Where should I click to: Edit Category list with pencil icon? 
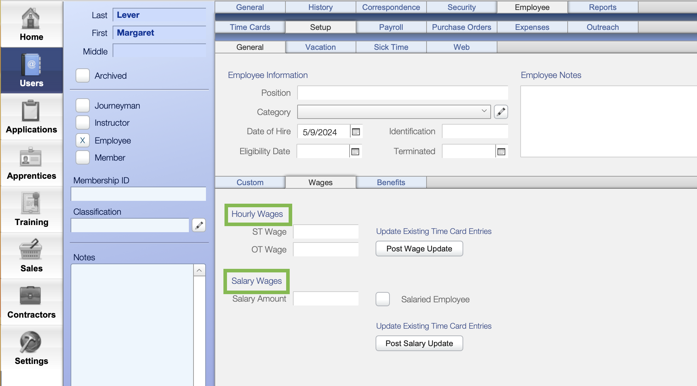coord(501,112)
